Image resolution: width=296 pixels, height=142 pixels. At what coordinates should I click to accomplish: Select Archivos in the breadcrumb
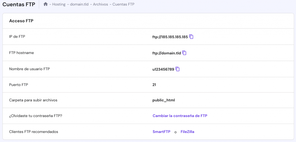[x=101, y=4]
